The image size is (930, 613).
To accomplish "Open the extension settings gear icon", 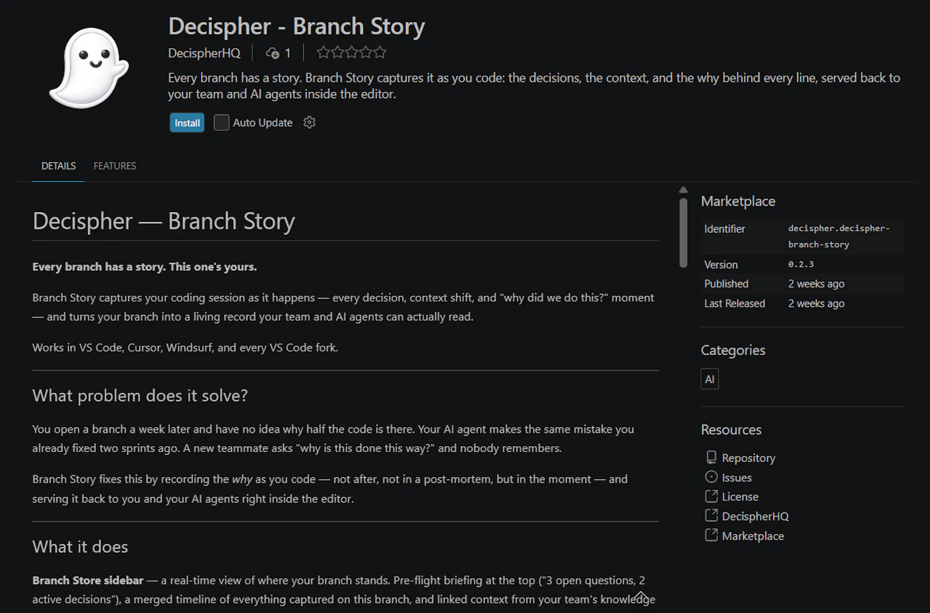I will pyautogui.click(x=309, y=122).
